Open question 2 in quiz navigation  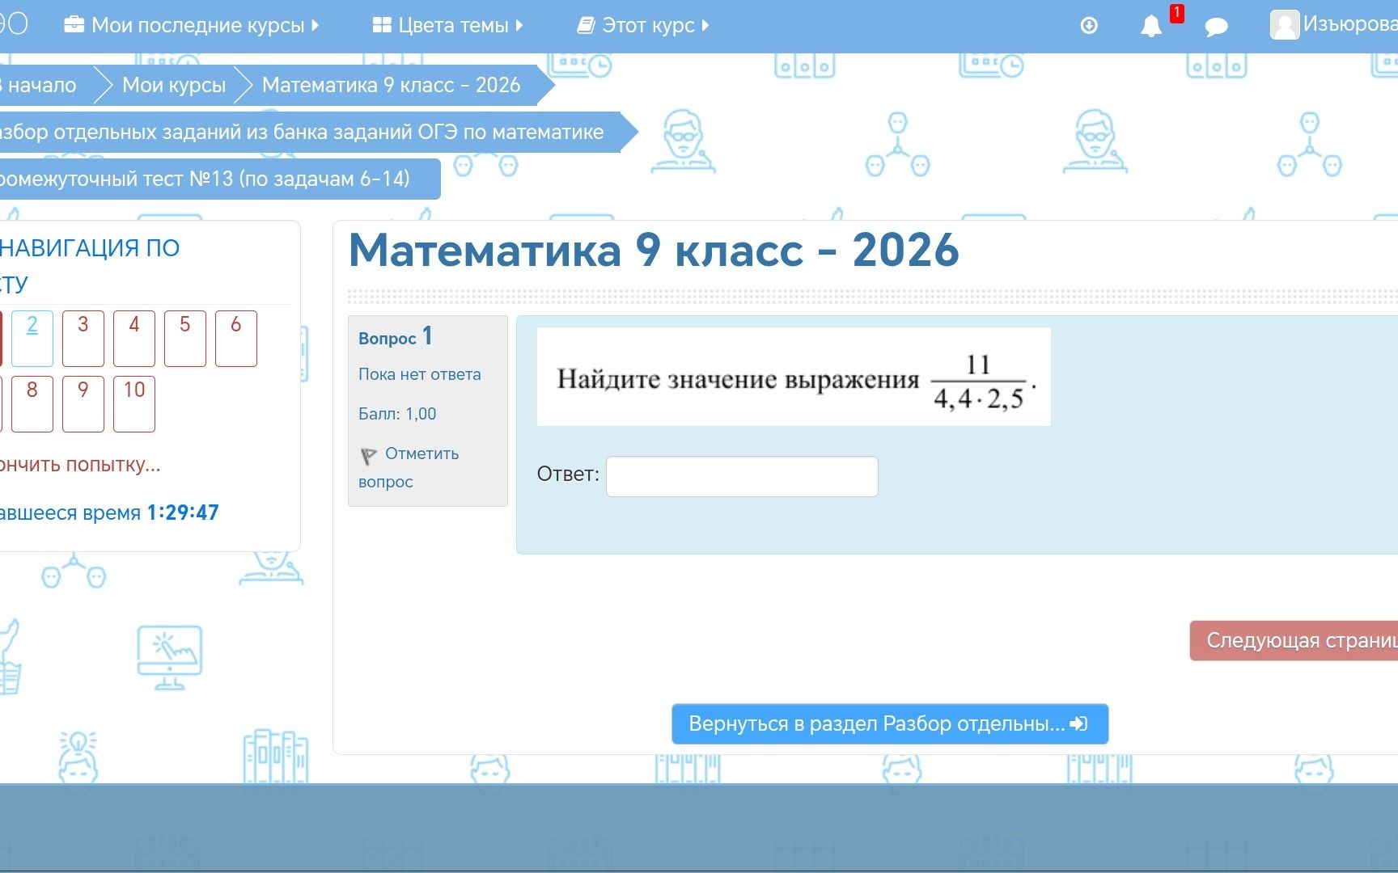pyautogui.click(x=32, y=338)
